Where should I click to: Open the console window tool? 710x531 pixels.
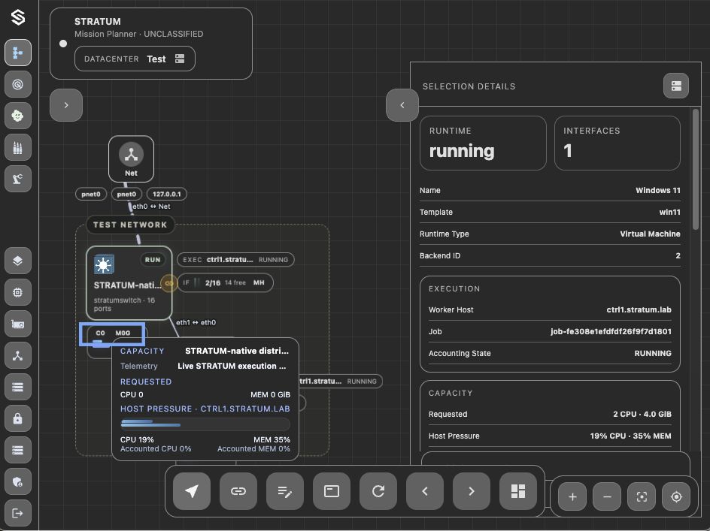(332, 491)
